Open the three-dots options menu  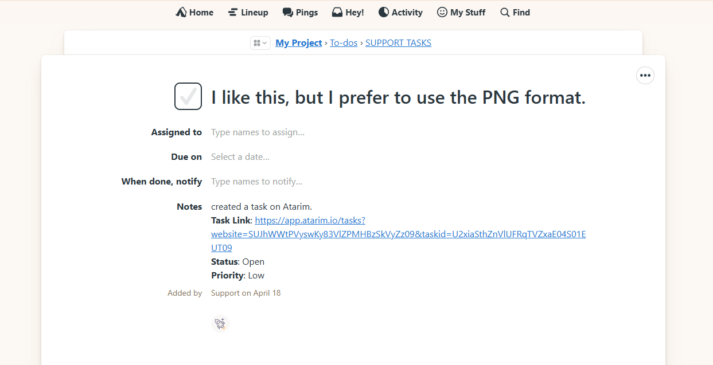(645, 76)
